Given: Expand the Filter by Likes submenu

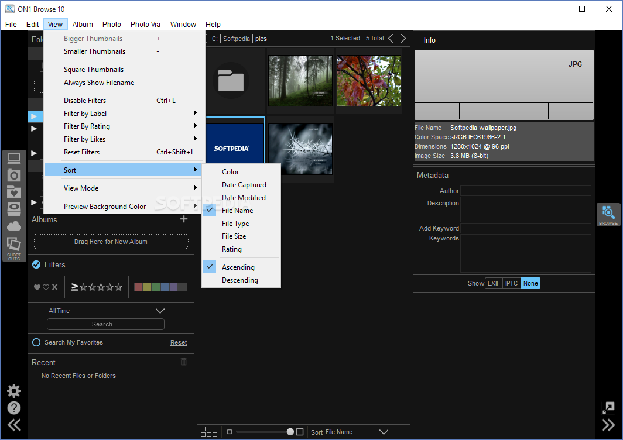Looking at the screenshot, I should coord(124,139).
